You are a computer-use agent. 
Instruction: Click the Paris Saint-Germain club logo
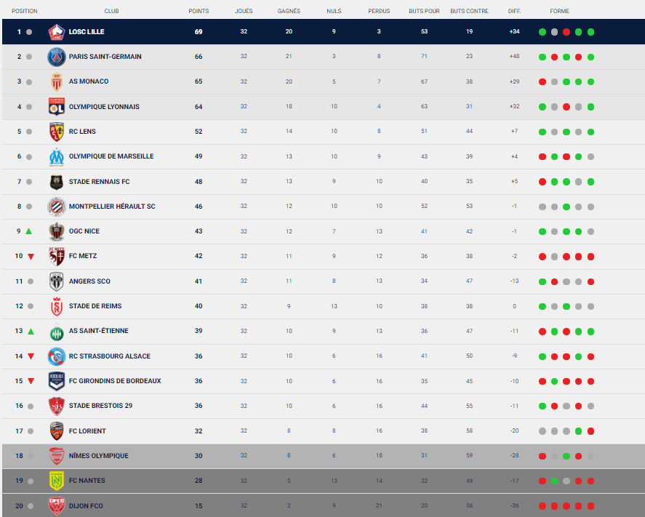tap(57, 57)
